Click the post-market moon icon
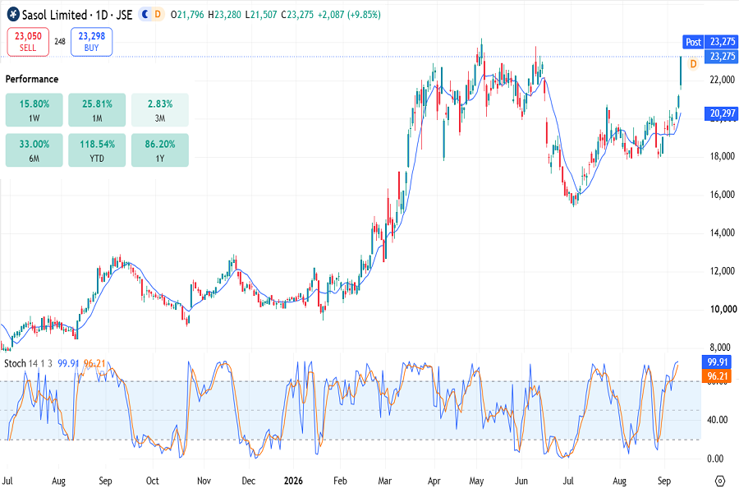Viewport: 739px width, 493px height. coord(145,15)
